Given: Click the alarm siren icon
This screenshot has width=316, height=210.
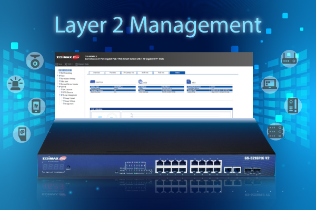Looking at the screenshot, I should tap(15, 84).
